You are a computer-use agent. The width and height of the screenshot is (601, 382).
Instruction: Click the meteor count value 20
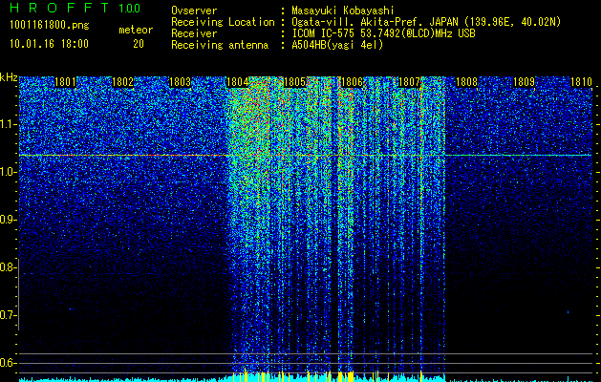click(x=139, y=44)
